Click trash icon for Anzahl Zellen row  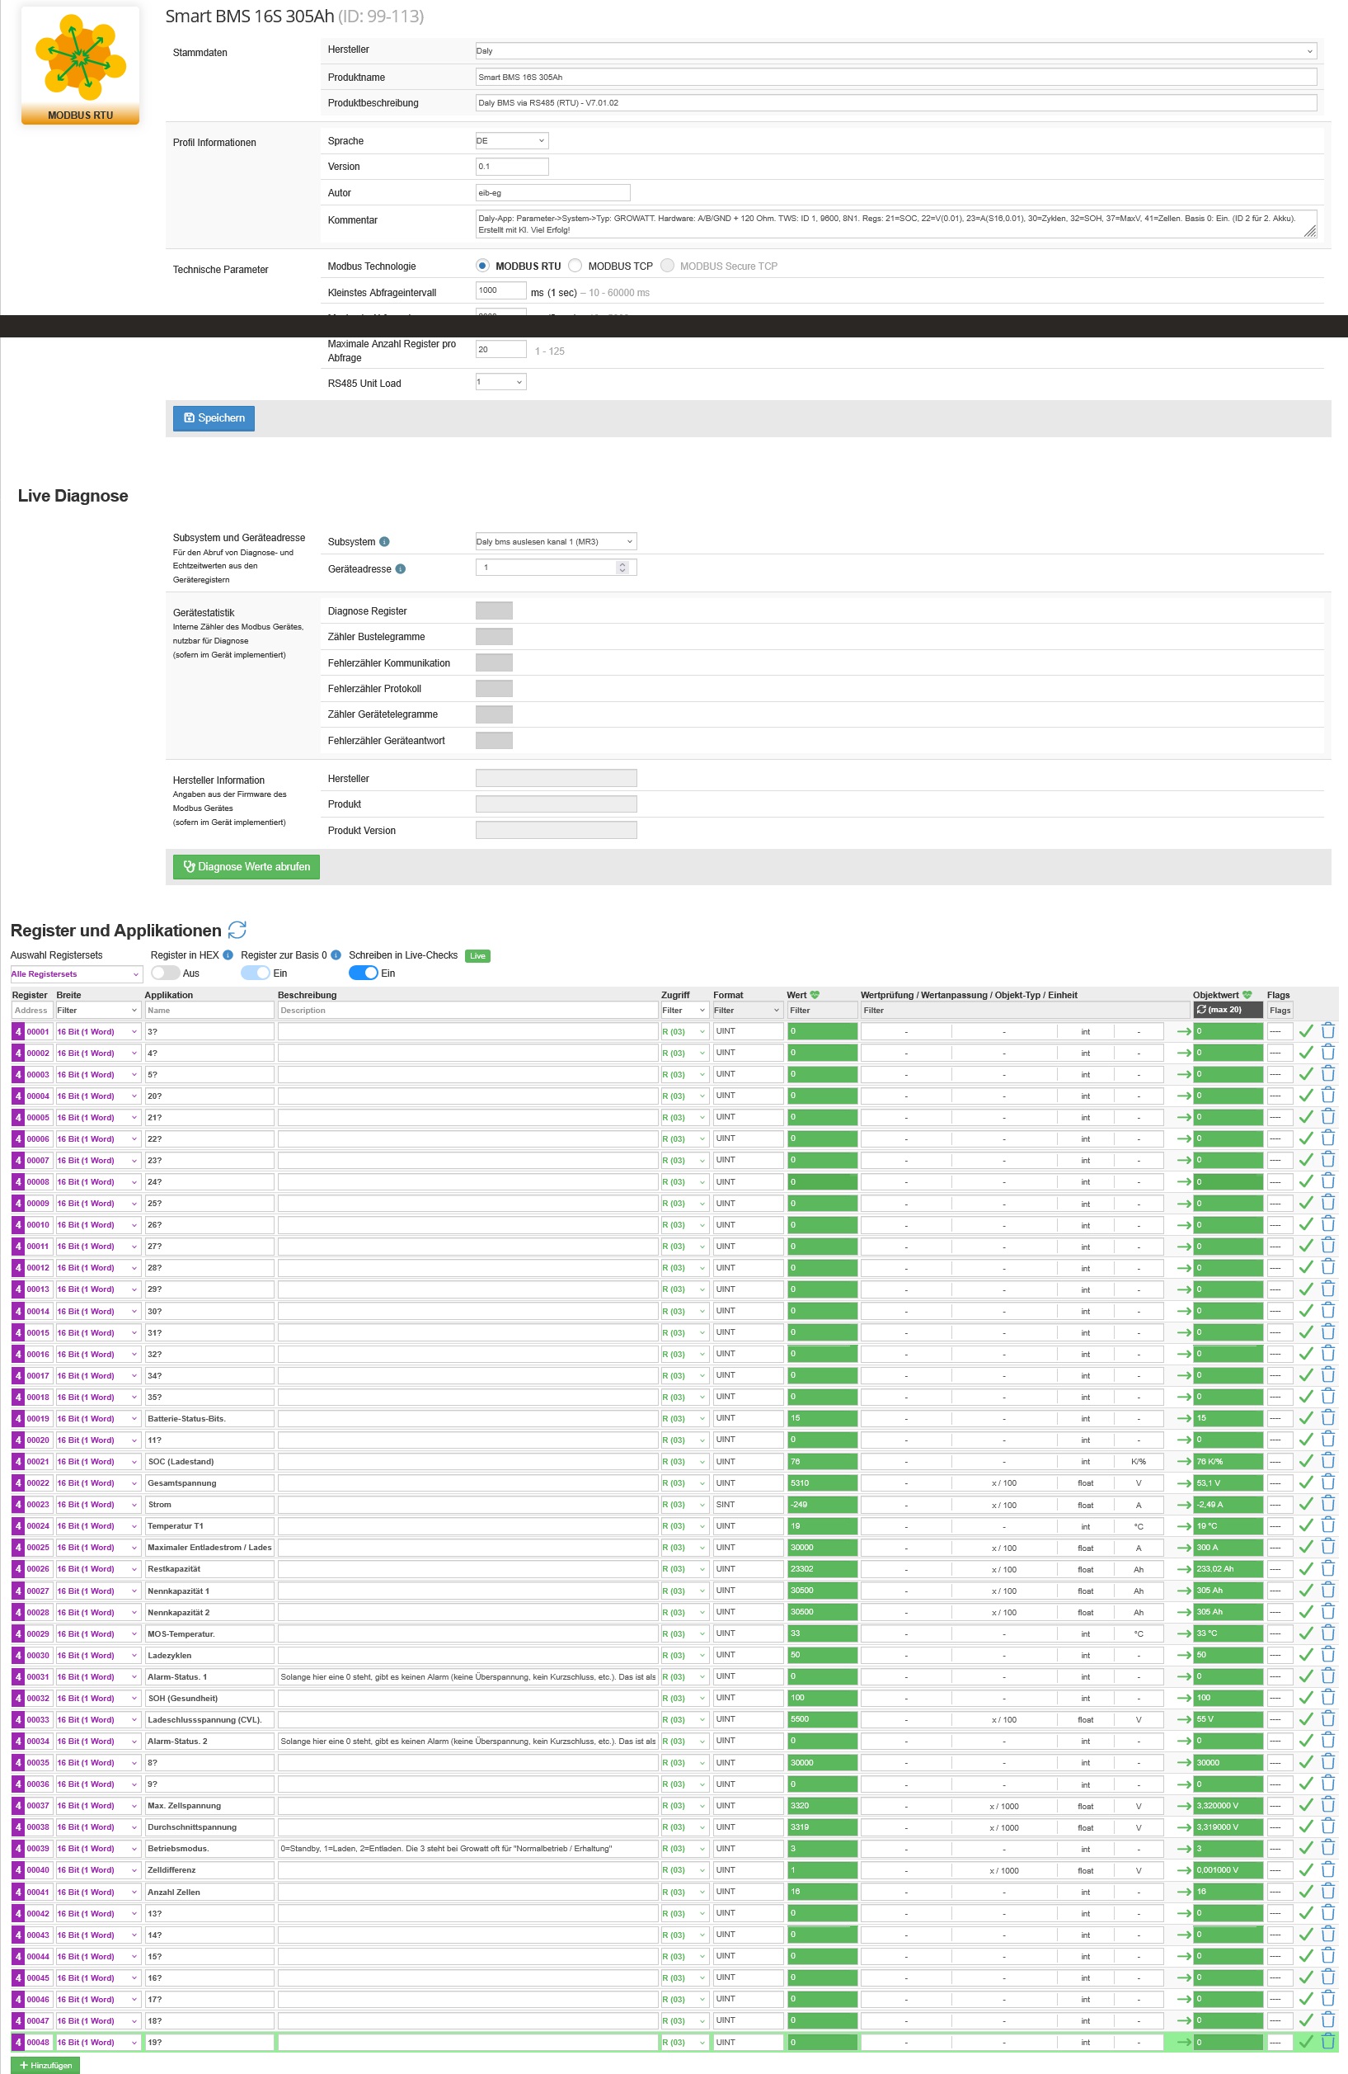pos(1328,1891)
